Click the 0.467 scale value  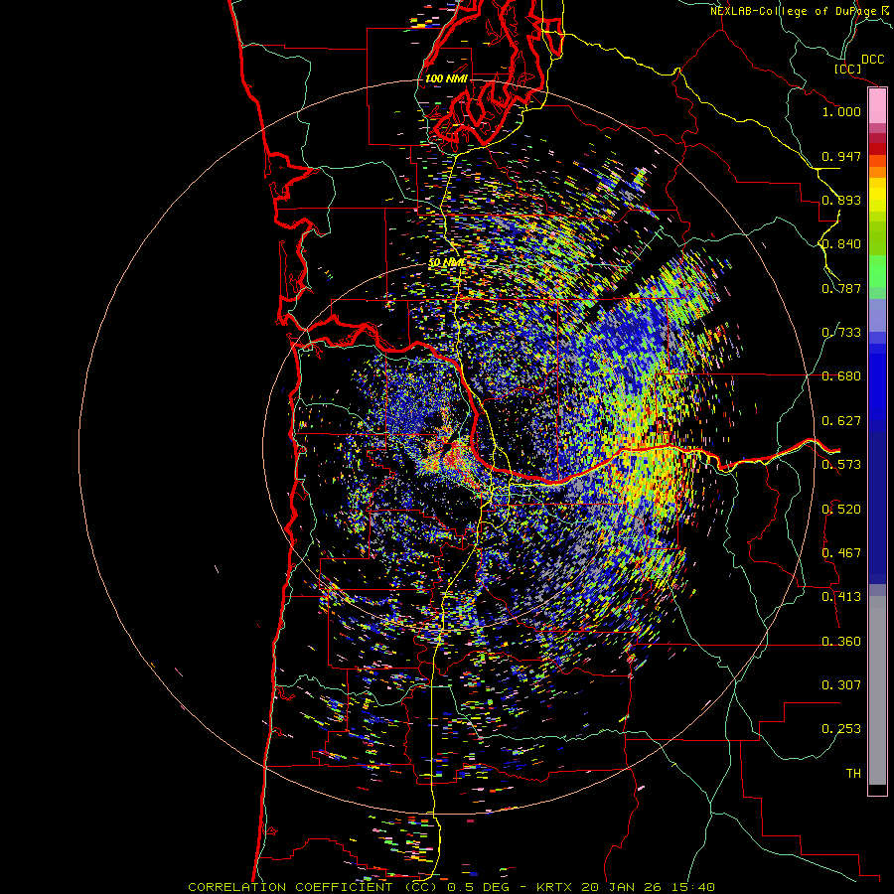point(841,553)
